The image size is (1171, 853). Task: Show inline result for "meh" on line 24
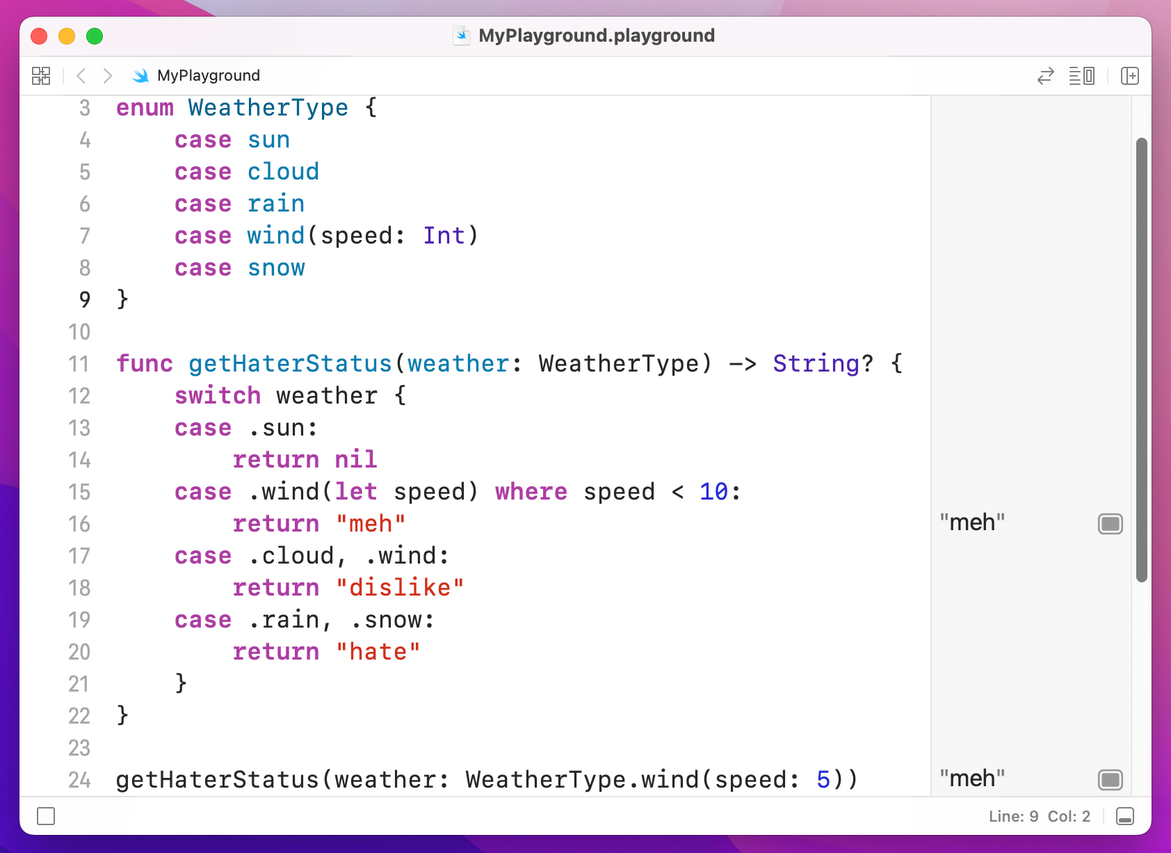pos(1109,780)
